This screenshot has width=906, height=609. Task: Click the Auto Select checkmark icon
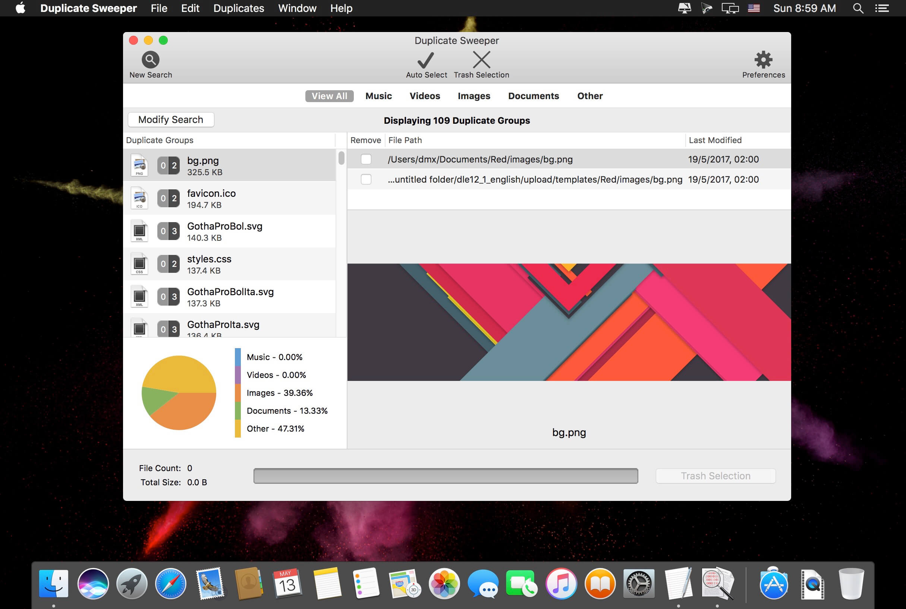point(426,60)
